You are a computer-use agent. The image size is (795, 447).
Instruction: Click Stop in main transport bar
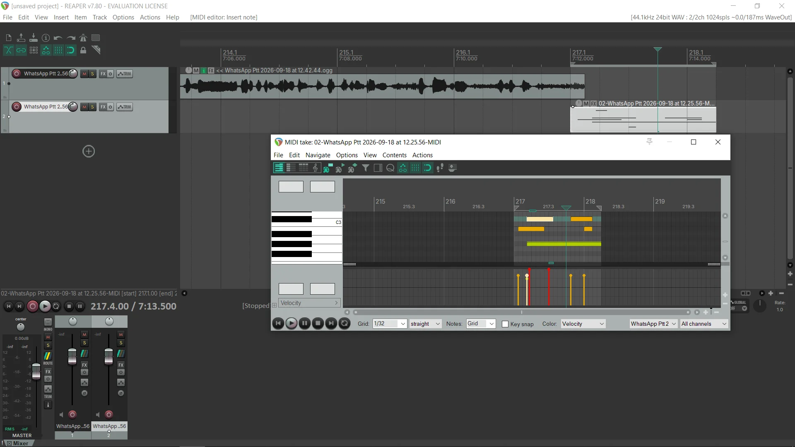point(69,306)
